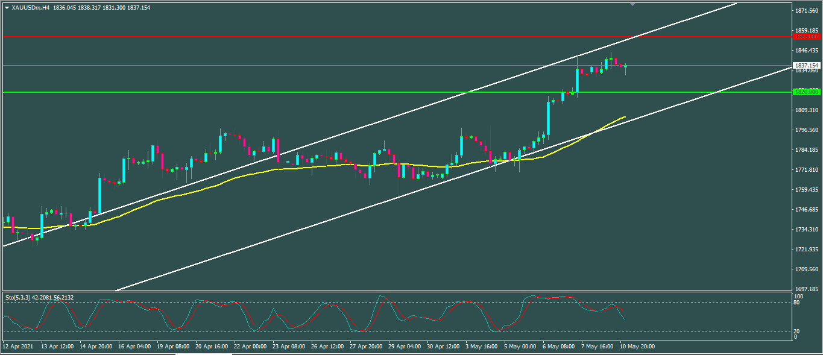The width and height of the screenshot is (823, 355).
Task: Click the 3 May 16:00 time label
Action: tap(481, 347)
